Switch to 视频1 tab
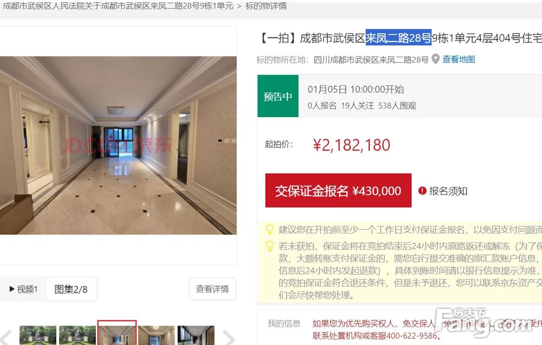542x345 pixels. coord(23,289)
